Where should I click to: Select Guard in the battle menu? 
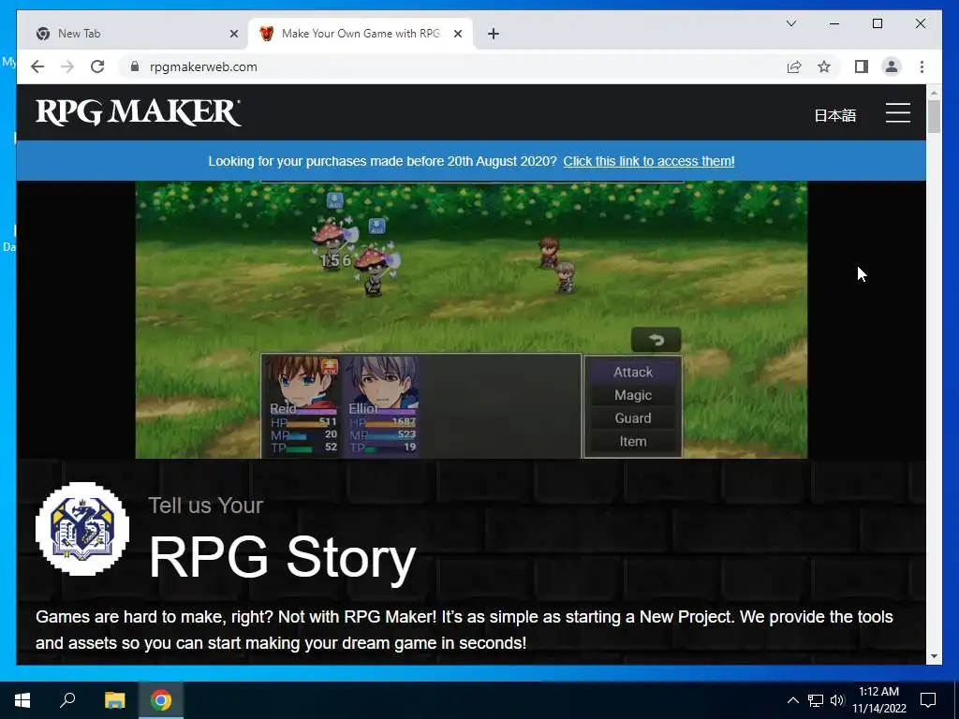(633, 418)
